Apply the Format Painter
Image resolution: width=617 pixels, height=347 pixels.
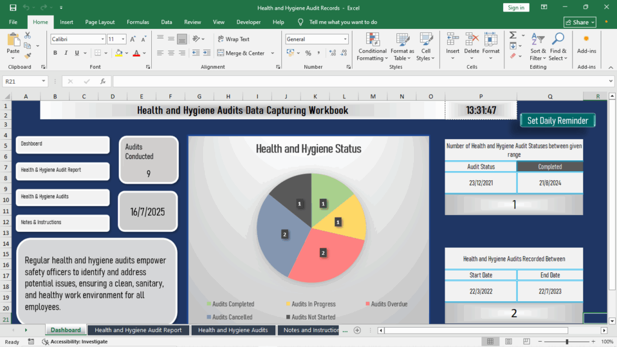[x=27, y=54]
